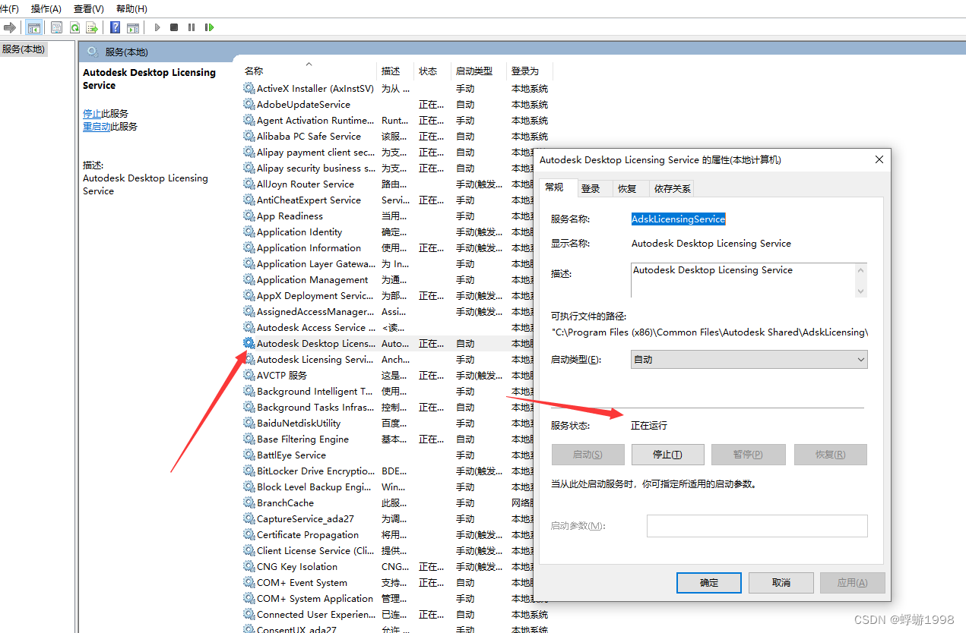Click the 停止 link for this service
966x633 pixels.
tap(92, 113)
